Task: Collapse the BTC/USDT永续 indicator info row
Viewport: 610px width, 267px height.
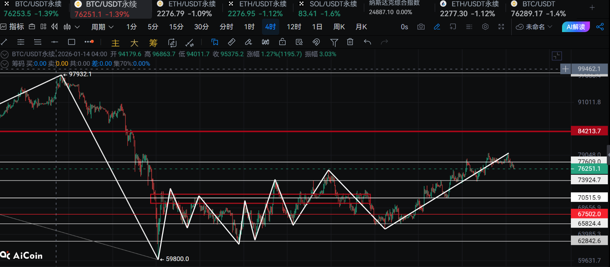Action: (5, 54)
